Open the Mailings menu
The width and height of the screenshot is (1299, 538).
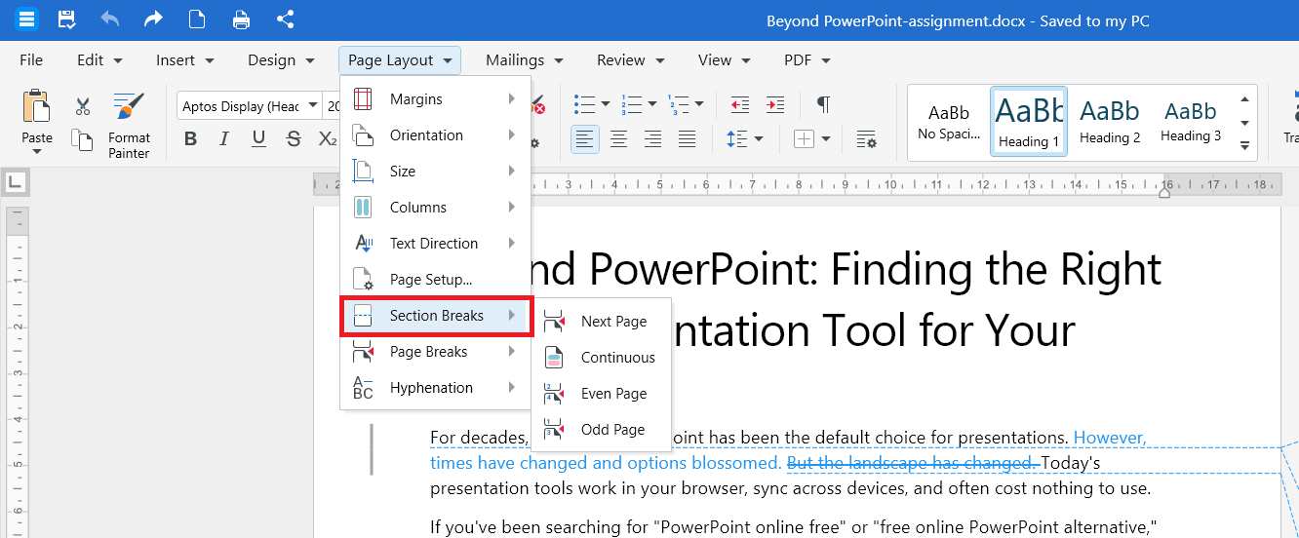(525, 60)
